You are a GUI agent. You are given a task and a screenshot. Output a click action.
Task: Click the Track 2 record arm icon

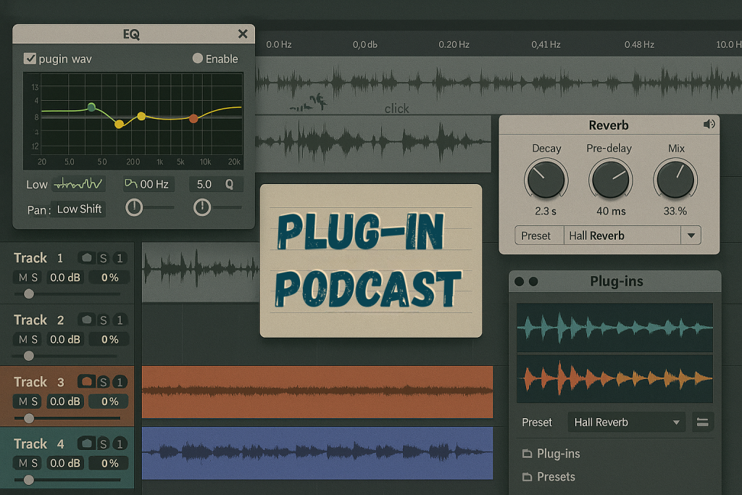(x=86, y=320)
